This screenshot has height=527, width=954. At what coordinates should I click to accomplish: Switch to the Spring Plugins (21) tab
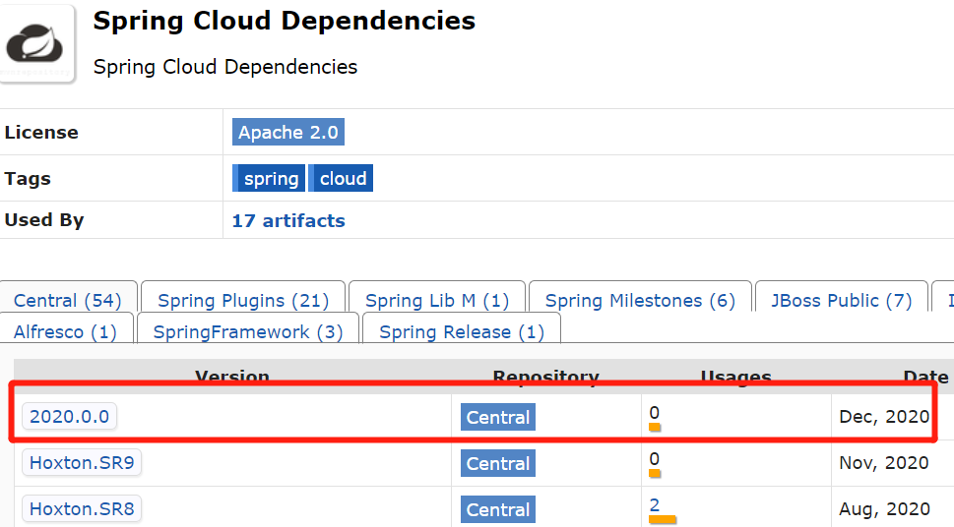click(243, 301)
